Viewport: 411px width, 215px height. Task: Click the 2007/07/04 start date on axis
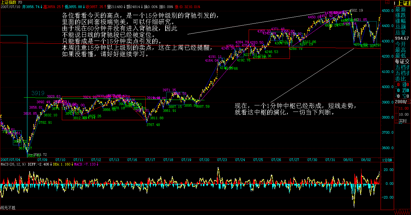click(x=10, y=160)
